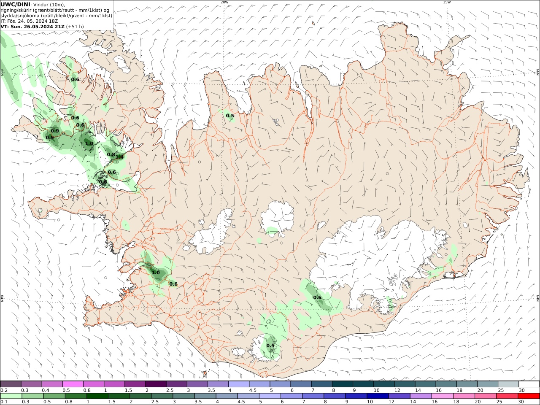Select the purple 12 swatch, lower legend

pyautogui.click(x=399, y=396)
